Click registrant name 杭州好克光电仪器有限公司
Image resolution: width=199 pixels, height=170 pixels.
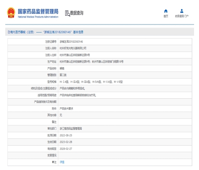73,48
